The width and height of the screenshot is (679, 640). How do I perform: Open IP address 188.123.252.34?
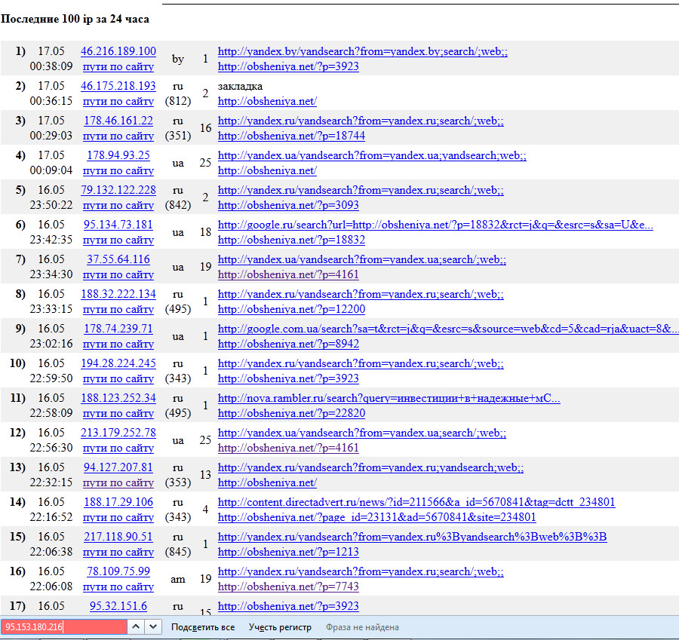click(118, 398)
